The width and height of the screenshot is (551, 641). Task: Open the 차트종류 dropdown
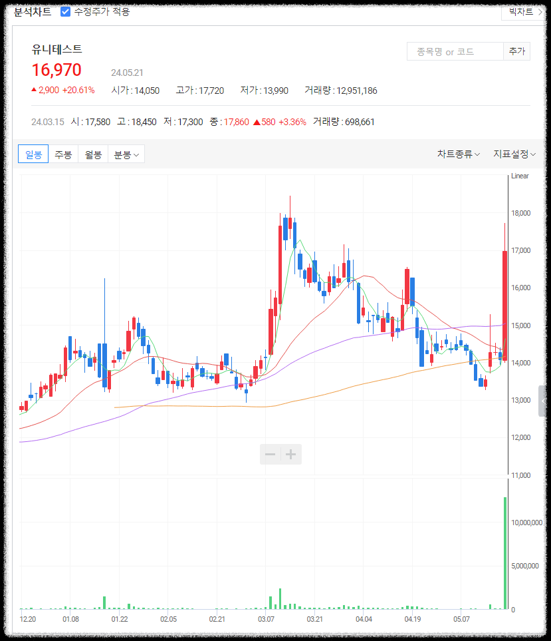[x=459, y=154]
